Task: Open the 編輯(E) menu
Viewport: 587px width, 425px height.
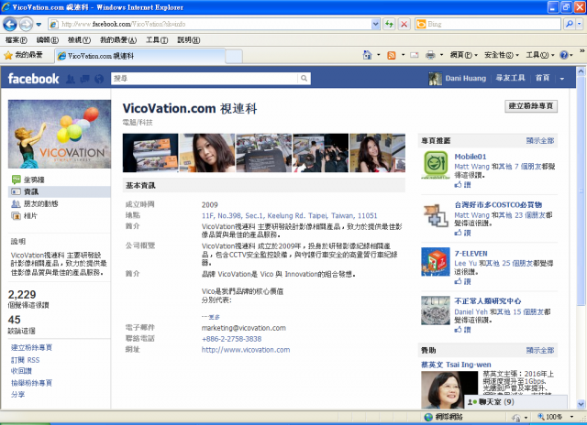Action: click(47, 39)
